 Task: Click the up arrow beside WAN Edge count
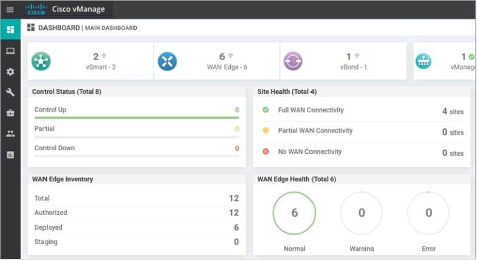[230, 56]
